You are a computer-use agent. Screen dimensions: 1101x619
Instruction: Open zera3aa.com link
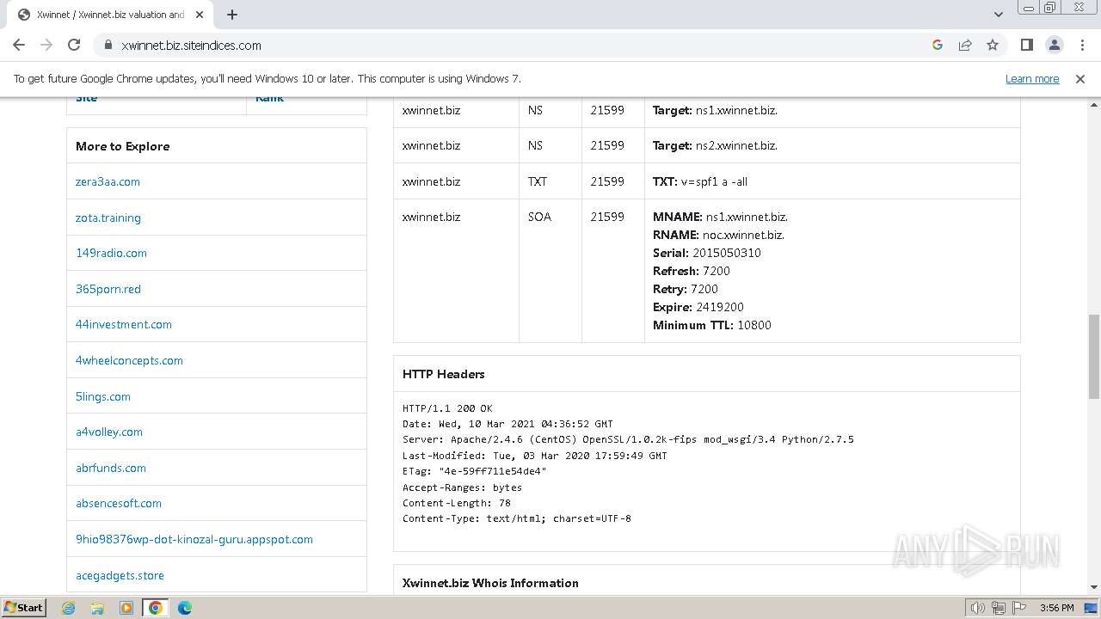[108, 181]
